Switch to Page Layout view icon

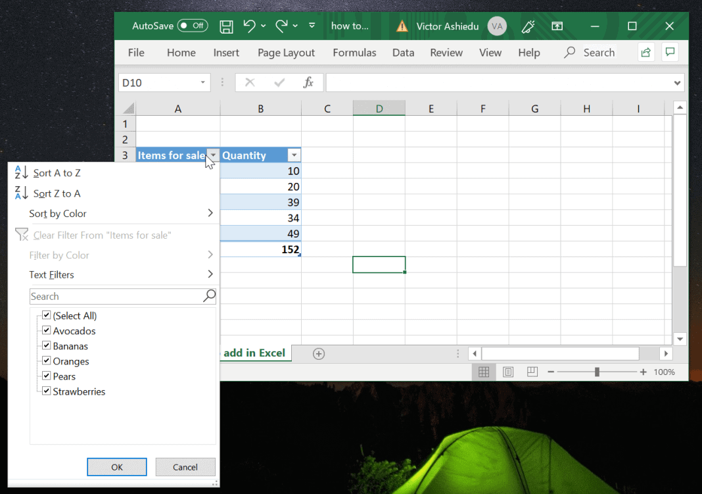(x=507, y=372)
